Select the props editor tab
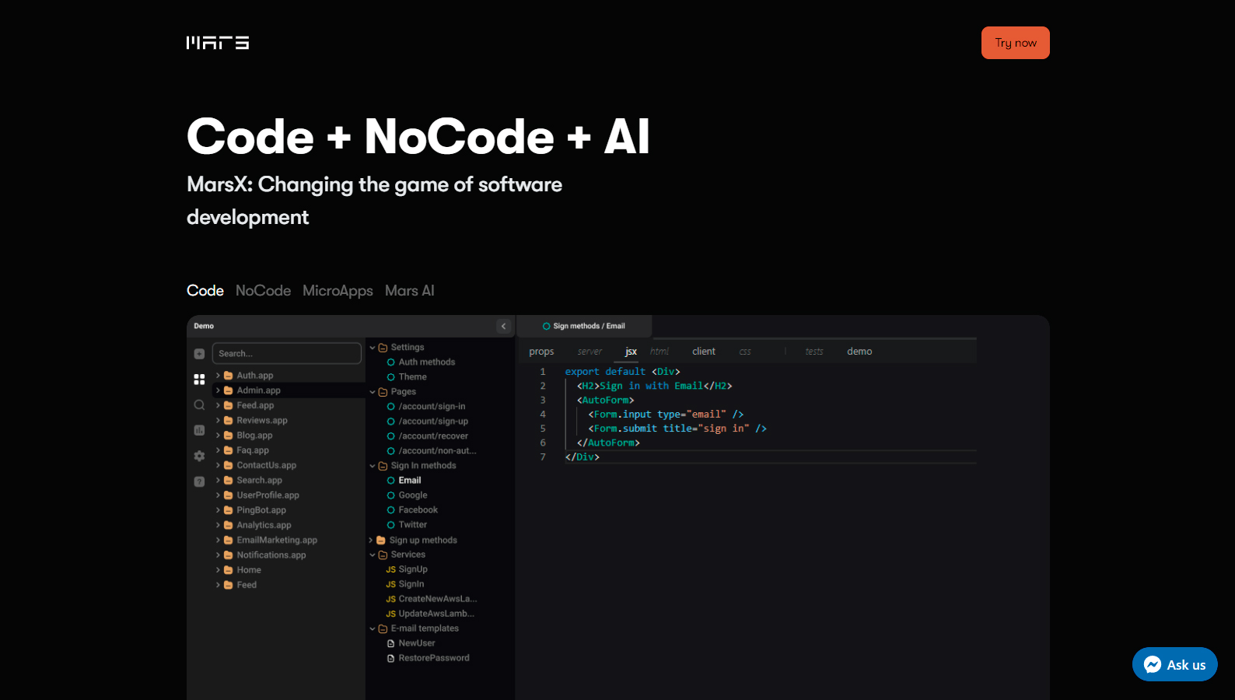1235x700 pixels. 541,352
